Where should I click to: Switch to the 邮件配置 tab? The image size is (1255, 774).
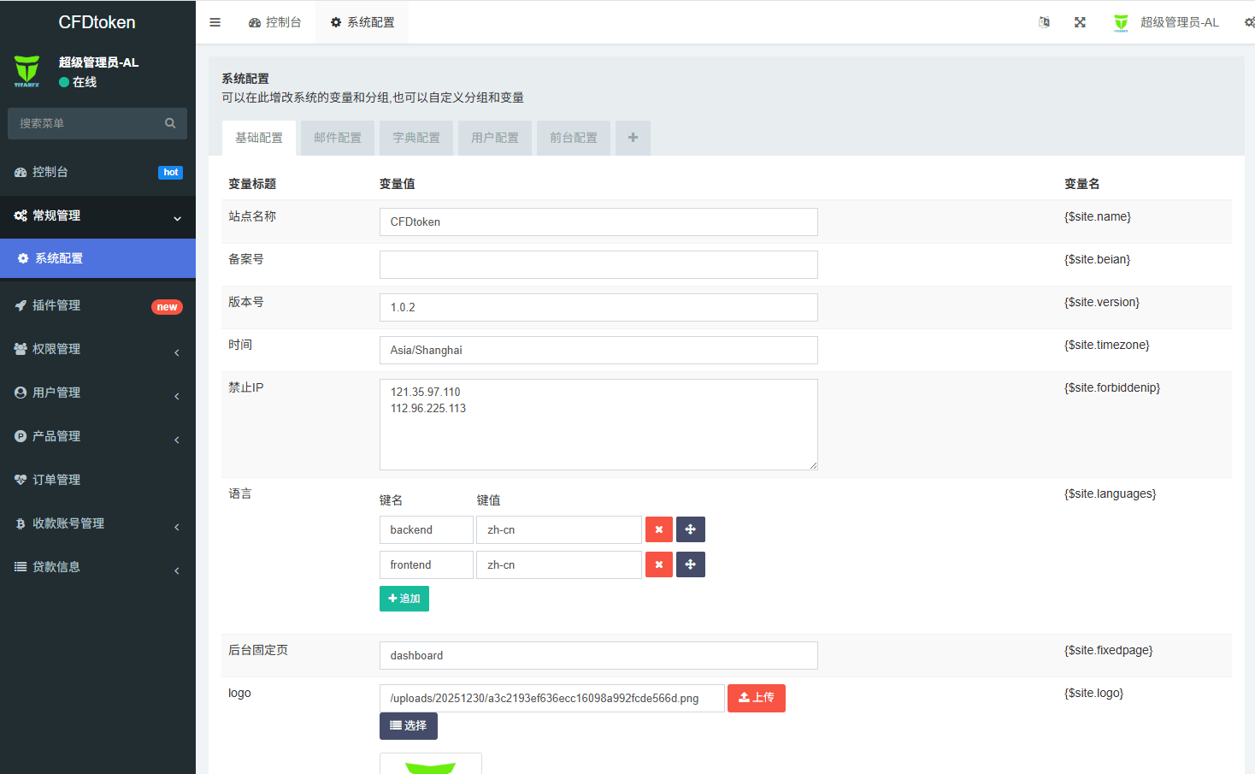tap(337, 138)
